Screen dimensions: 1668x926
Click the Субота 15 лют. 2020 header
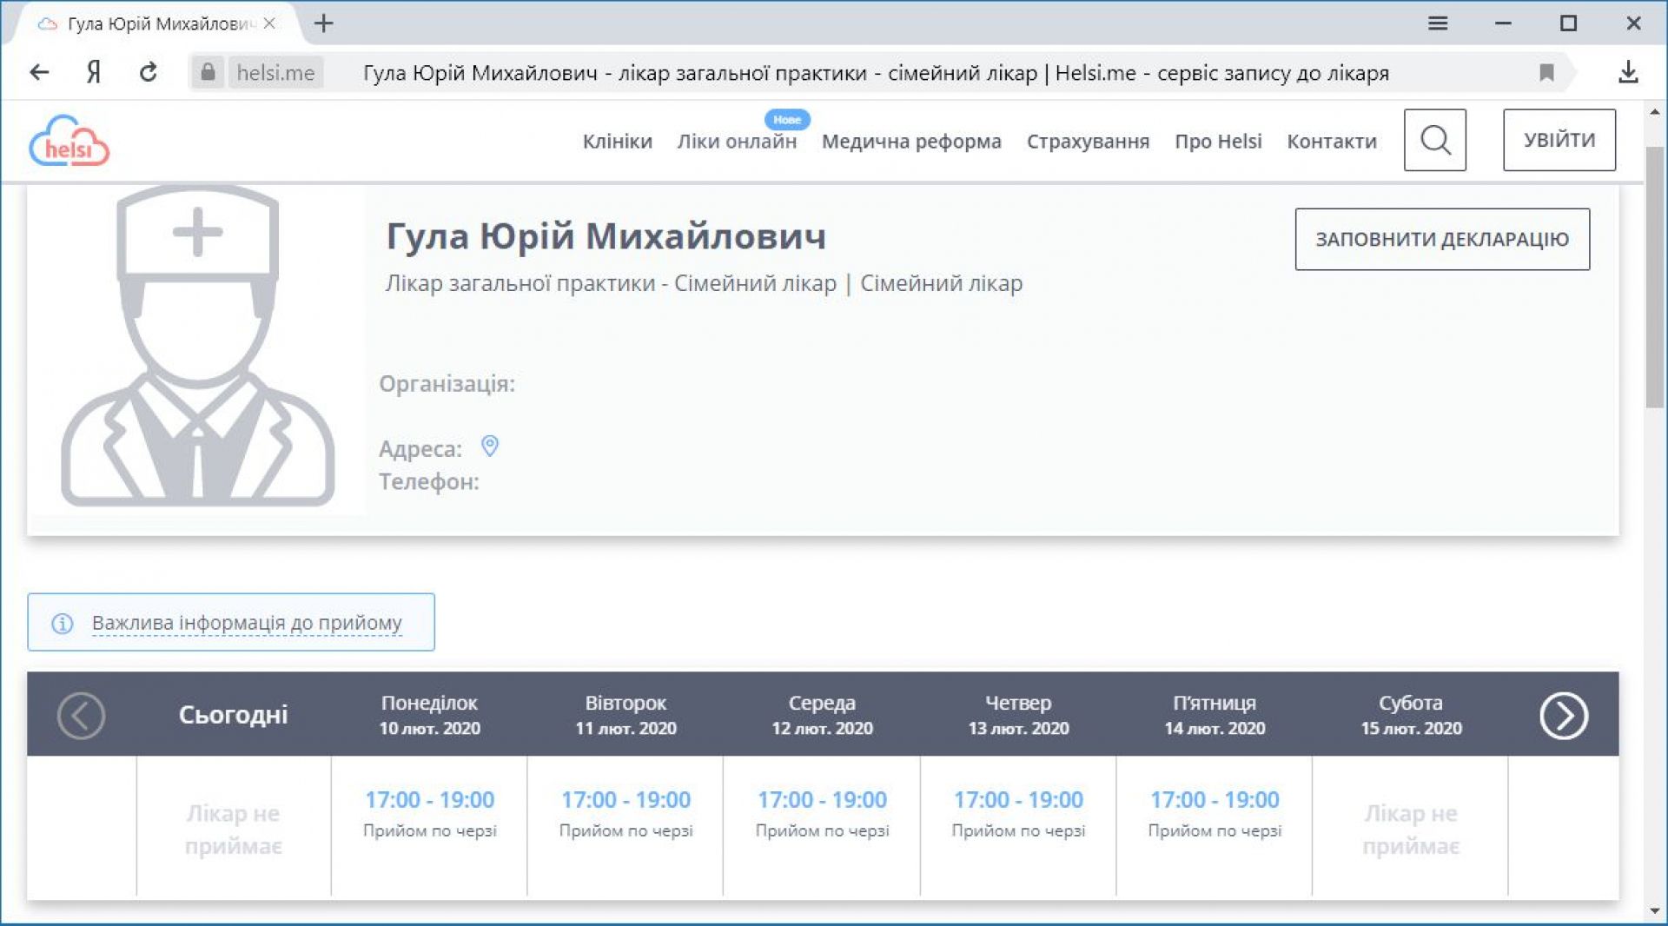click(1411, 715)
